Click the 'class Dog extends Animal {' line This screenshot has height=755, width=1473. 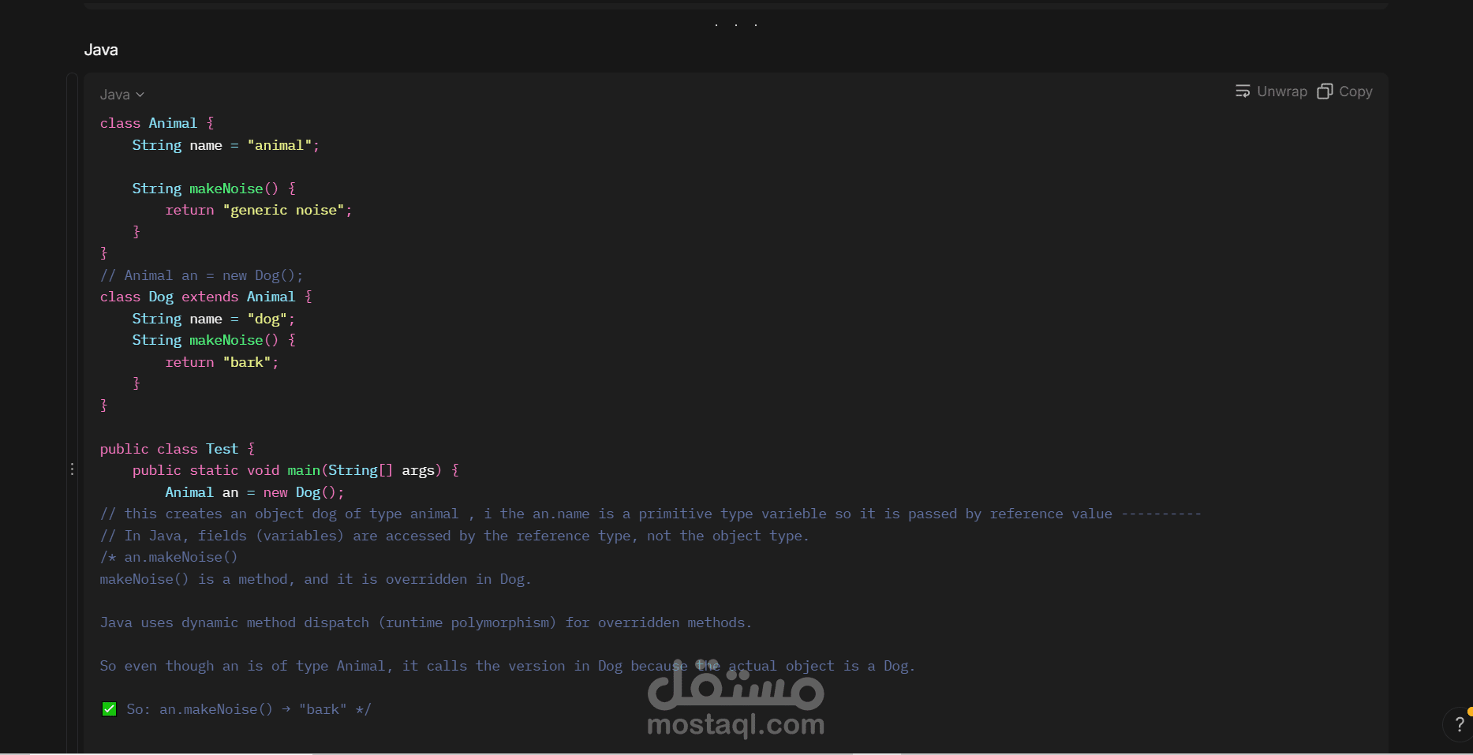point(206,297)
